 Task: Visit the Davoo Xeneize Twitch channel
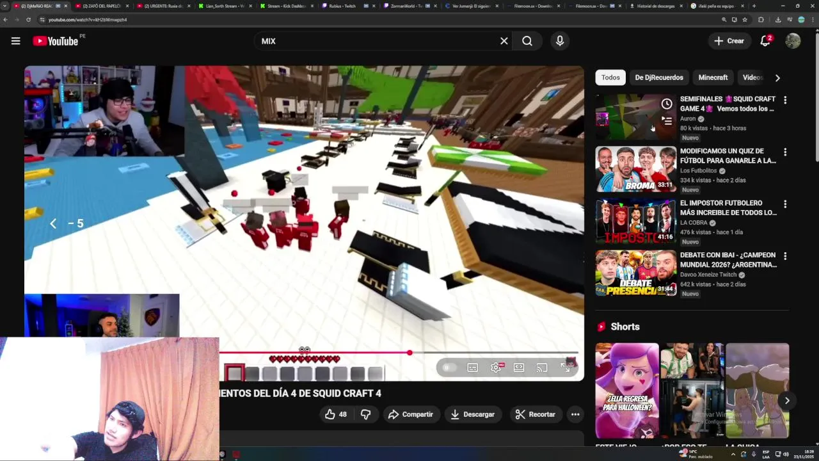click(x=708, y=275)
